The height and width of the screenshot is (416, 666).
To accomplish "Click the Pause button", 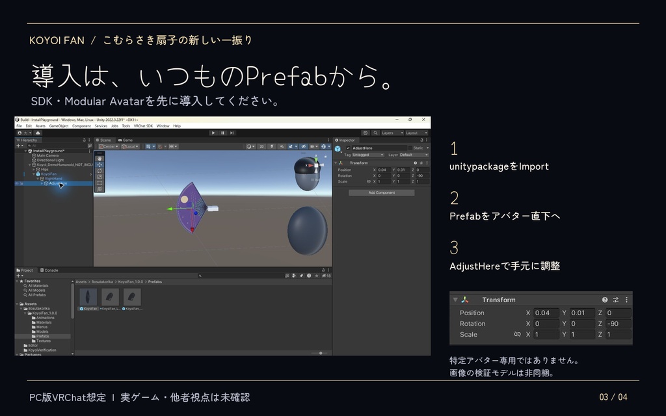I will point(222,133).
